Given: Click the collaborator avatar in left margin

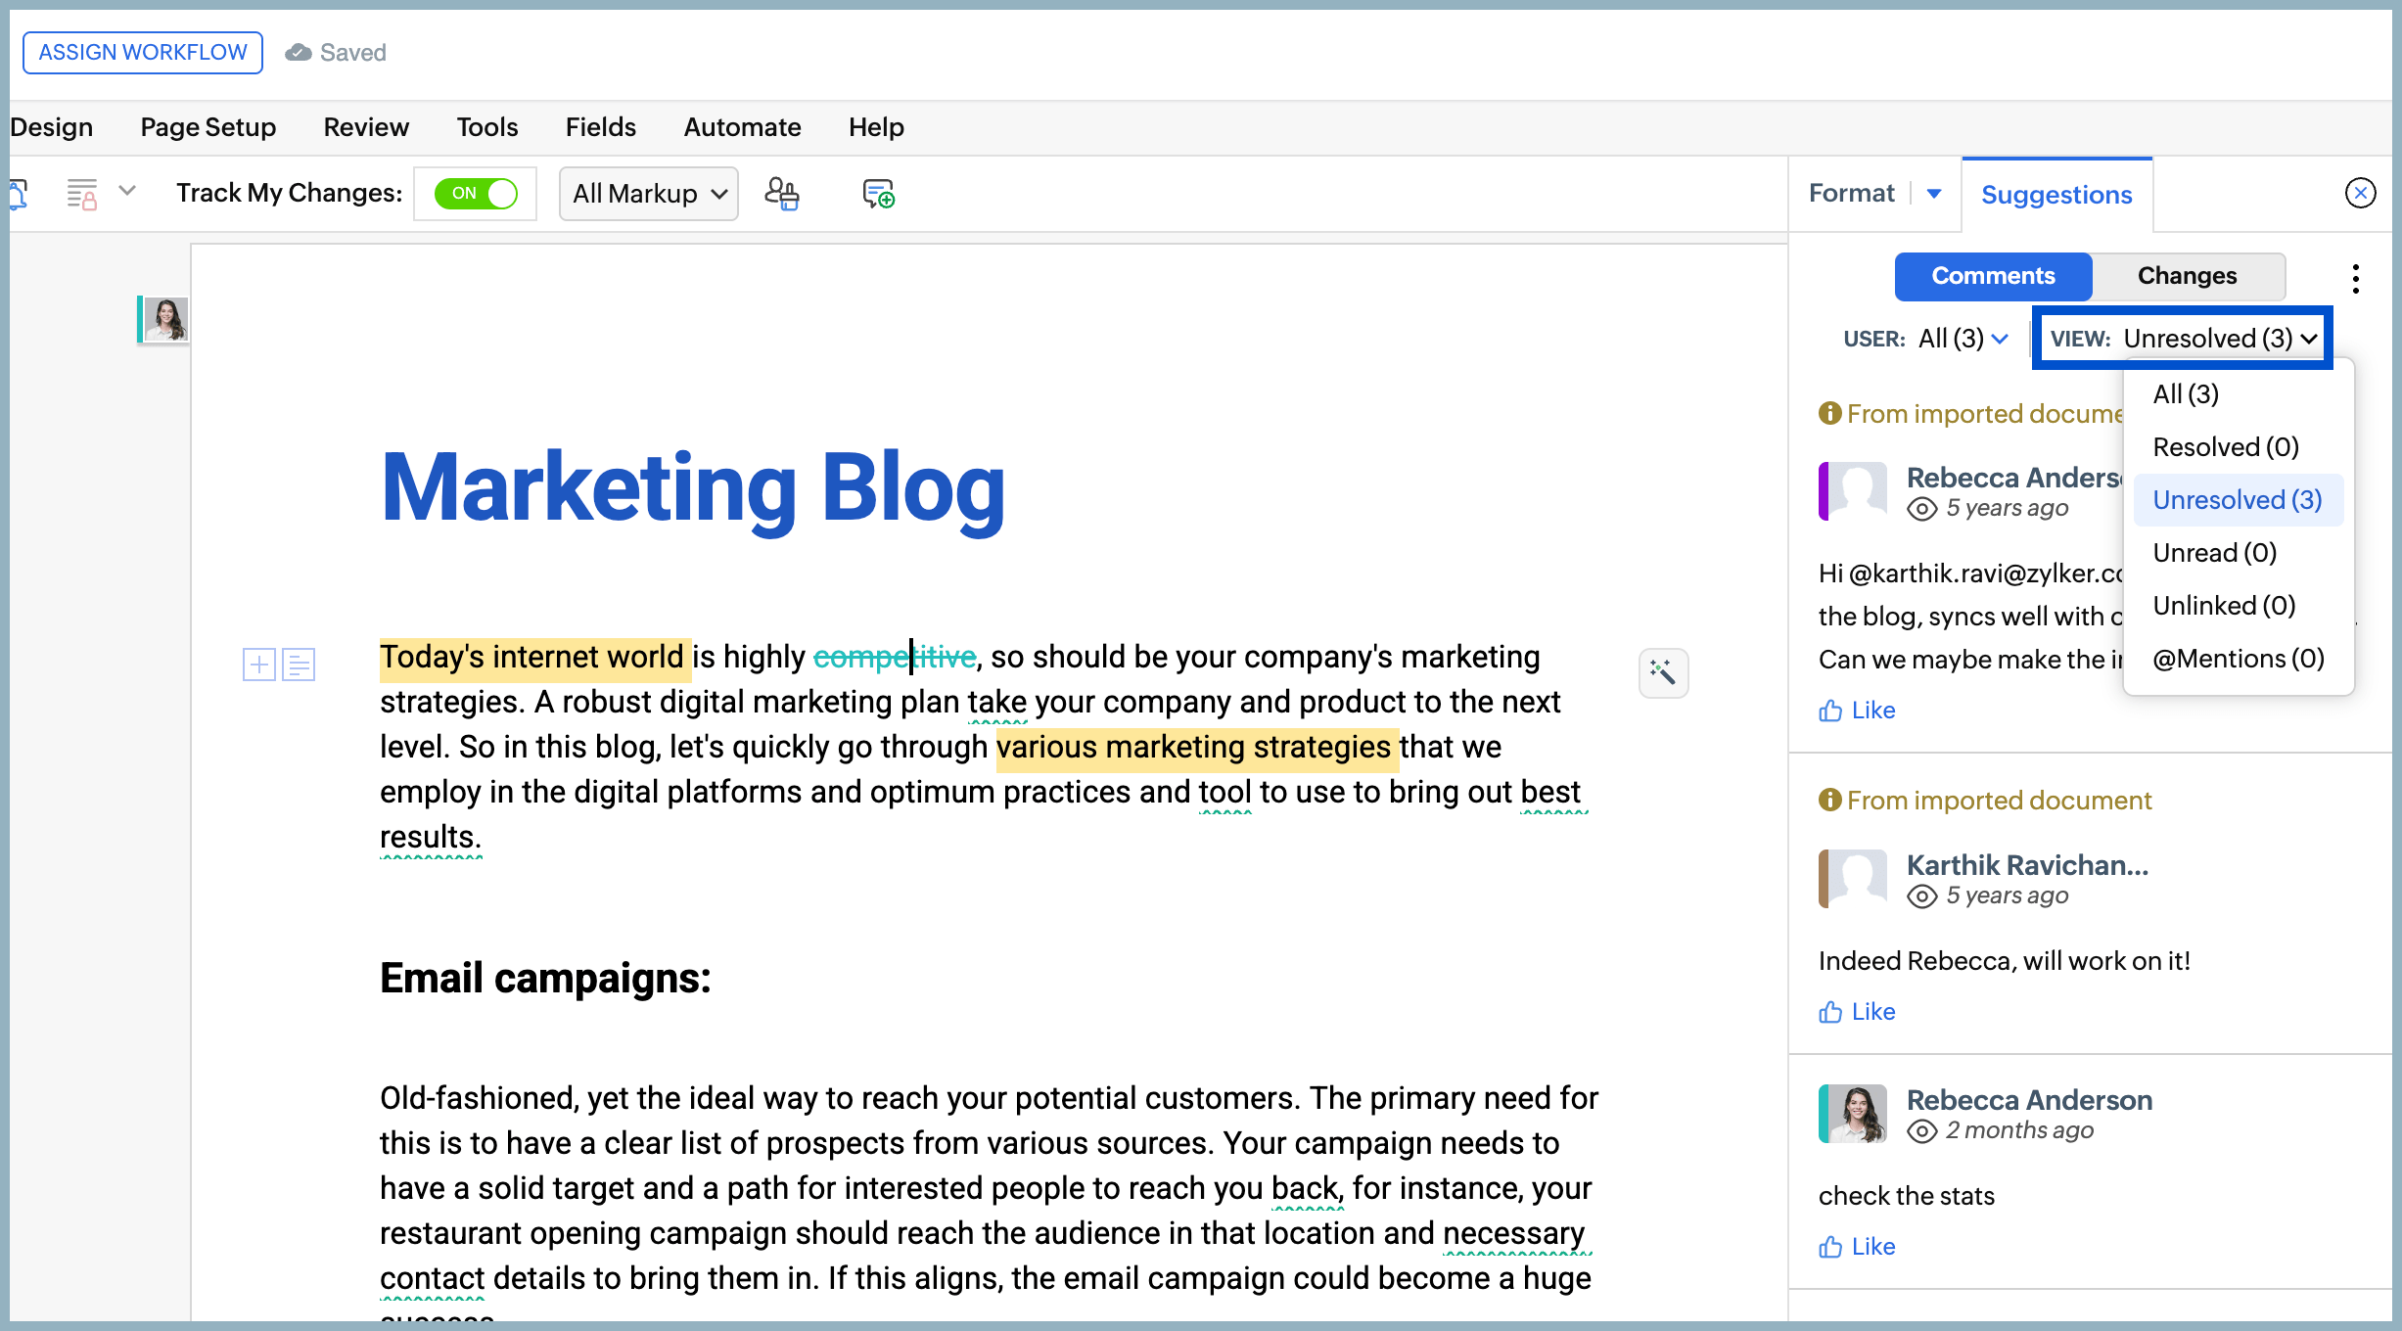Looking at the screenshot, I should (x=165, y=320).
